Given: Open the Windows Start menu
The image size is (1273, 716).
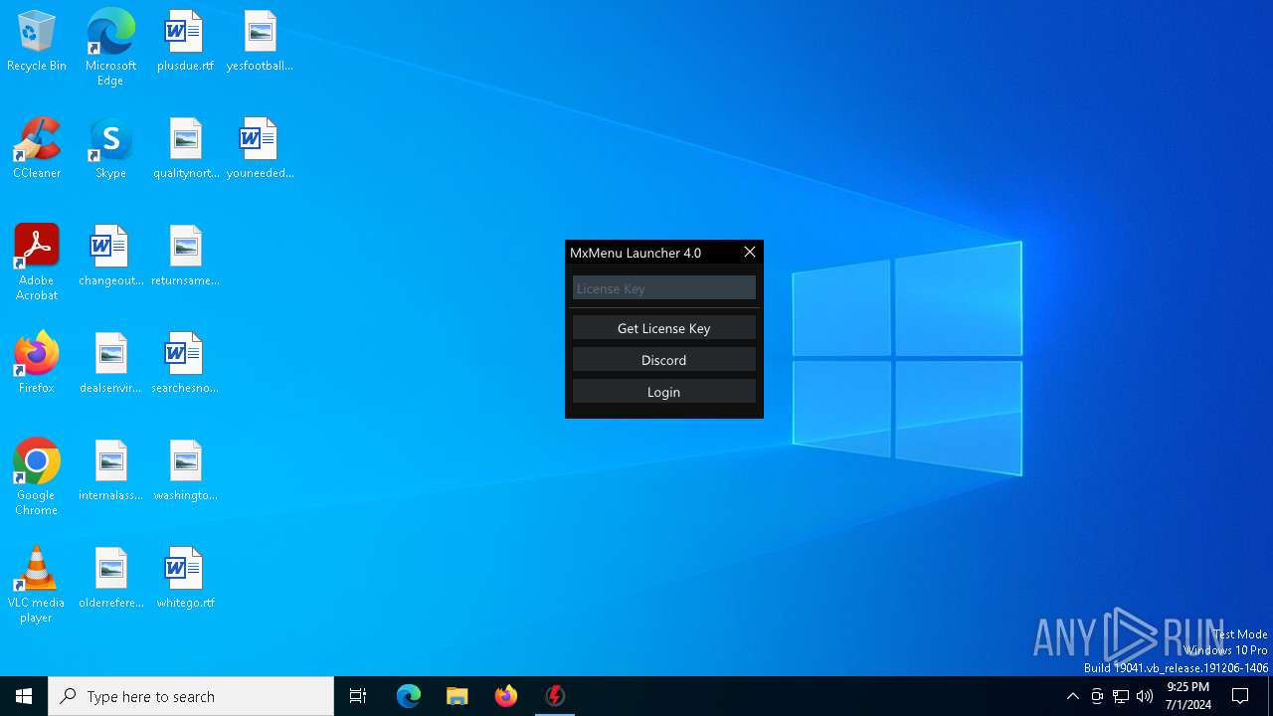Looking at the screenshot, I should (24, 696).
